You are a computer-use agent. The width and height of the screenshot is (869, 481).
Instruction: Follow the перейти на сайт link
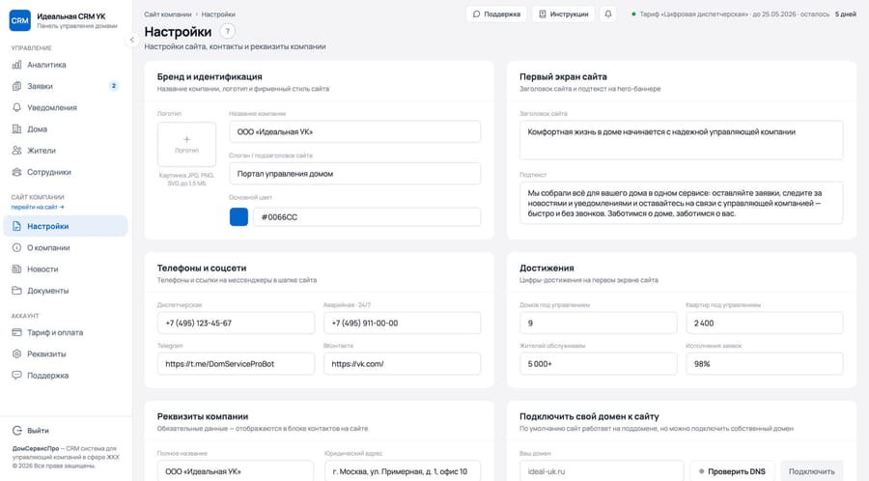coord(38,207)
